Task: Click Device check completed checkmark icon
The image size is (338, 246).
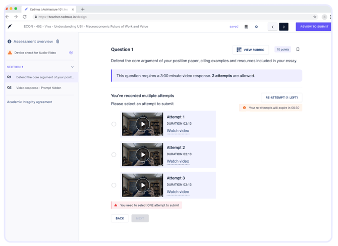Action: pos(71,53)
